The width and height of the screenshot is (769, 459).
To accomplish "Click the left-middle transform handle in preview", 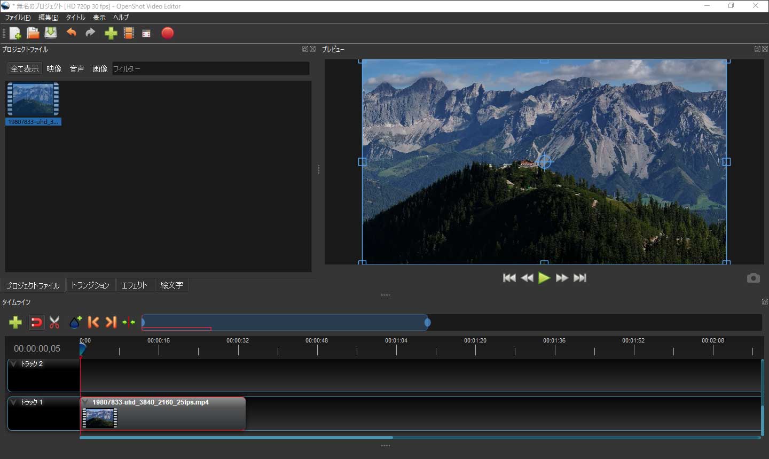I will [x=362, y=161].
